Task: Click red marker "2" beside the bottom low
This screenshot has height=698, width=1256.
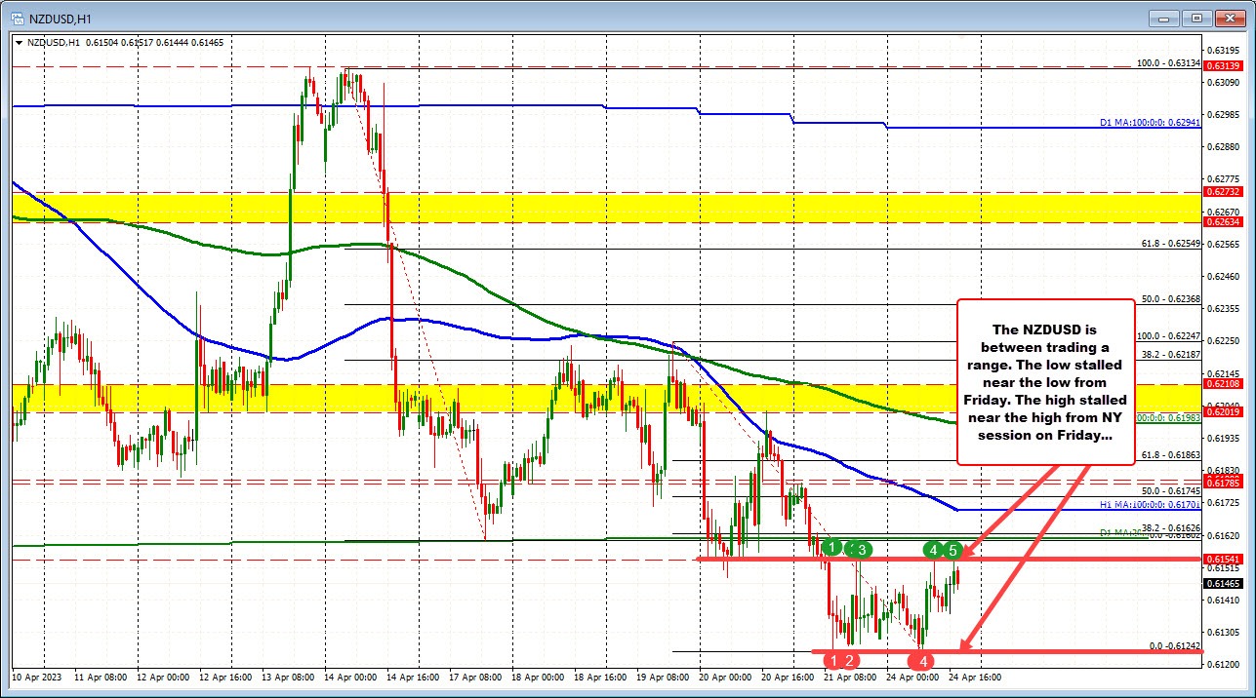Action: (x=850, y=660)
